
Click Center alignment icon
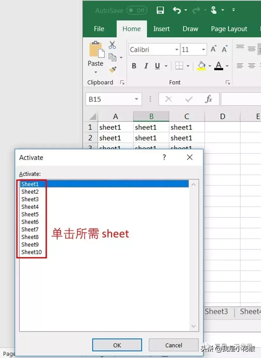pos(252,66)
